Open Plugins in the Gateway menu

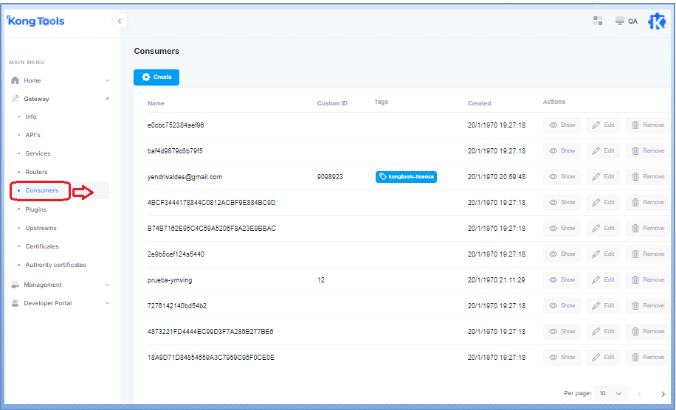pos(35,209)
